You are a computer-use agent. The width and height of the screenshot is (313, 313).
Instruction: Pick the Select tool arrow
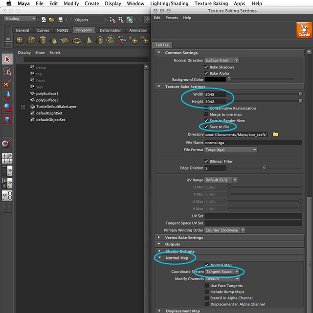point(7,59)
